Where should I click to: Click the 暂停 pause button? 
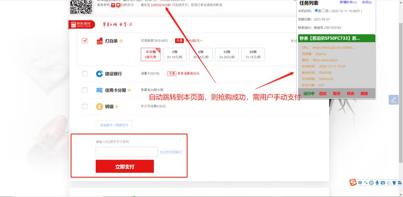coord(336,94)
